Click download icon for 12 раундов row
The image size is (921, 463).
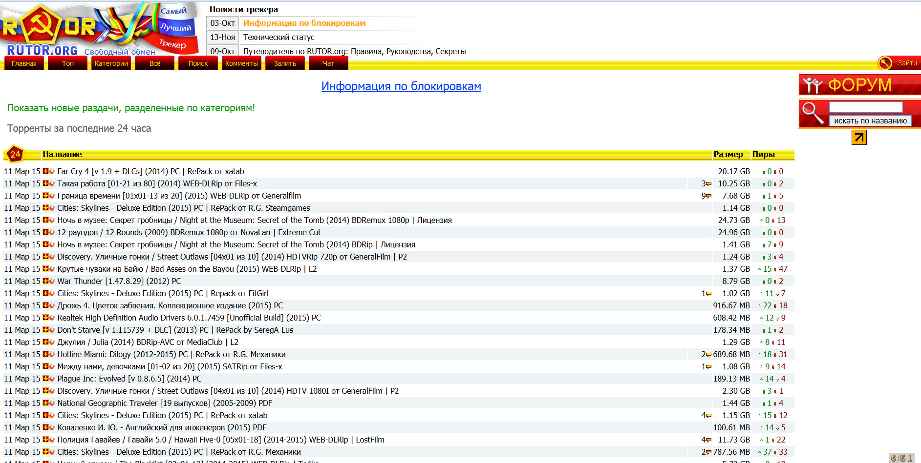pos(45,232)
